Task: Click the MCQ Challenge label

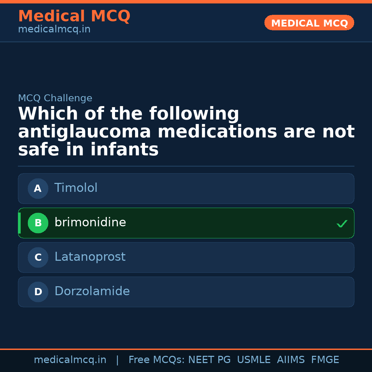Action: [55, 98]
